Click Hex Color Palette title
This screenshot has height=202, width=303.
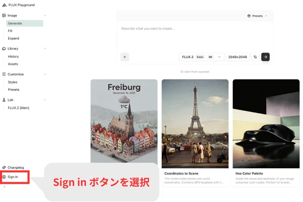point(249,173)
